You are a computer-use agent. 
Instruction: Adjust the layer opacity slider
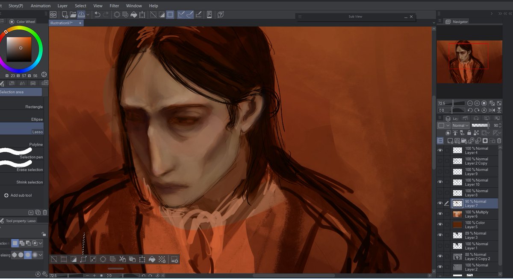(x=480, y=125)
